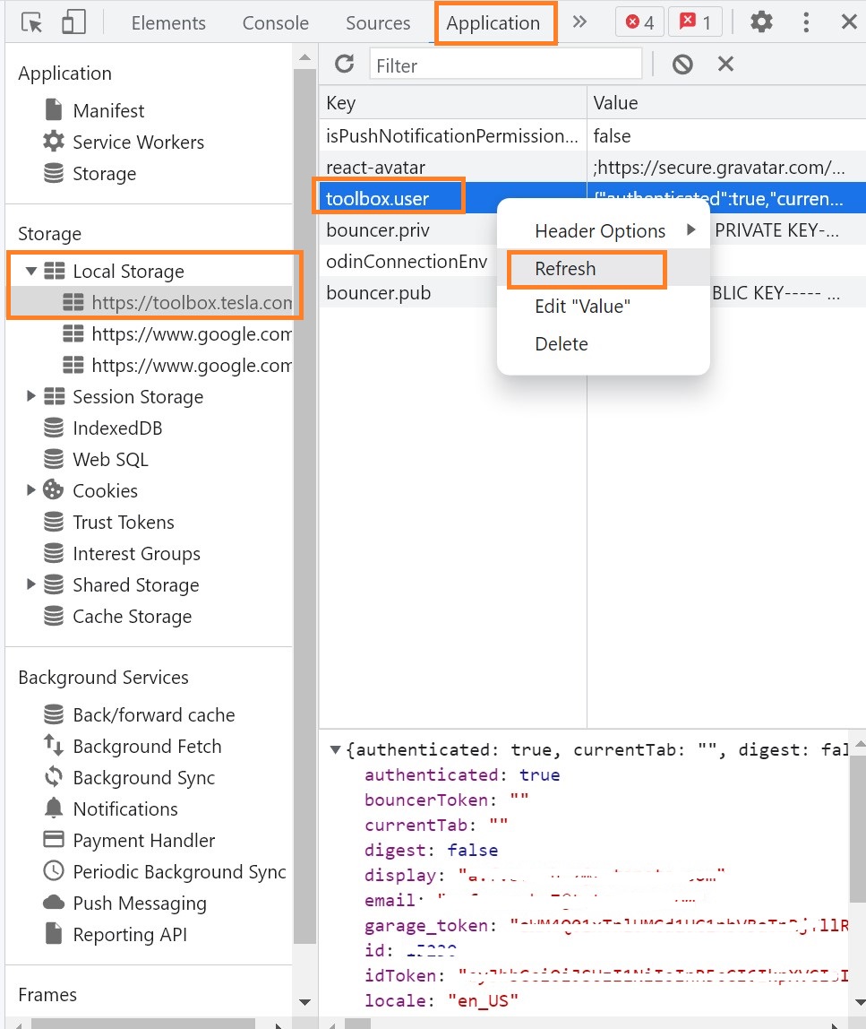Select the bouncer.priv key row

(x=378, y=230)
